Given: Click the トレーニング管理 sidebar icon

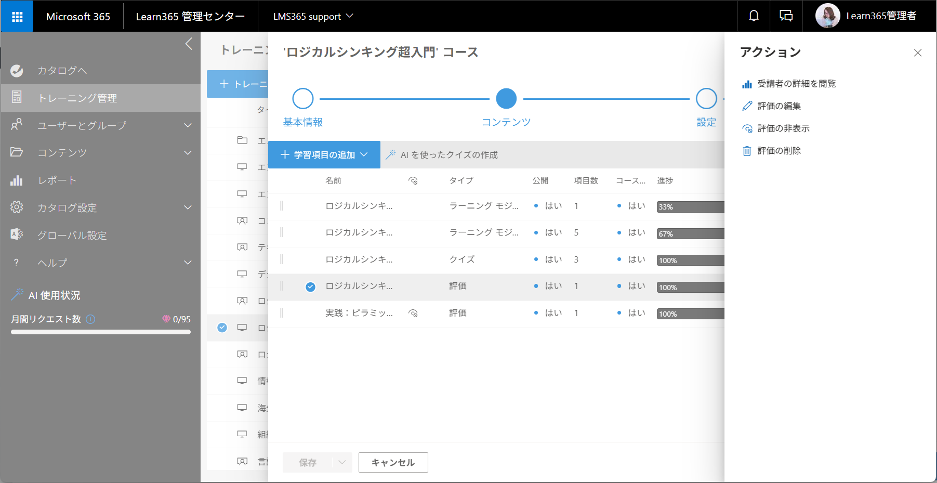Looking at the screenshot, I should pyautogui.click(x=17, y=97).
